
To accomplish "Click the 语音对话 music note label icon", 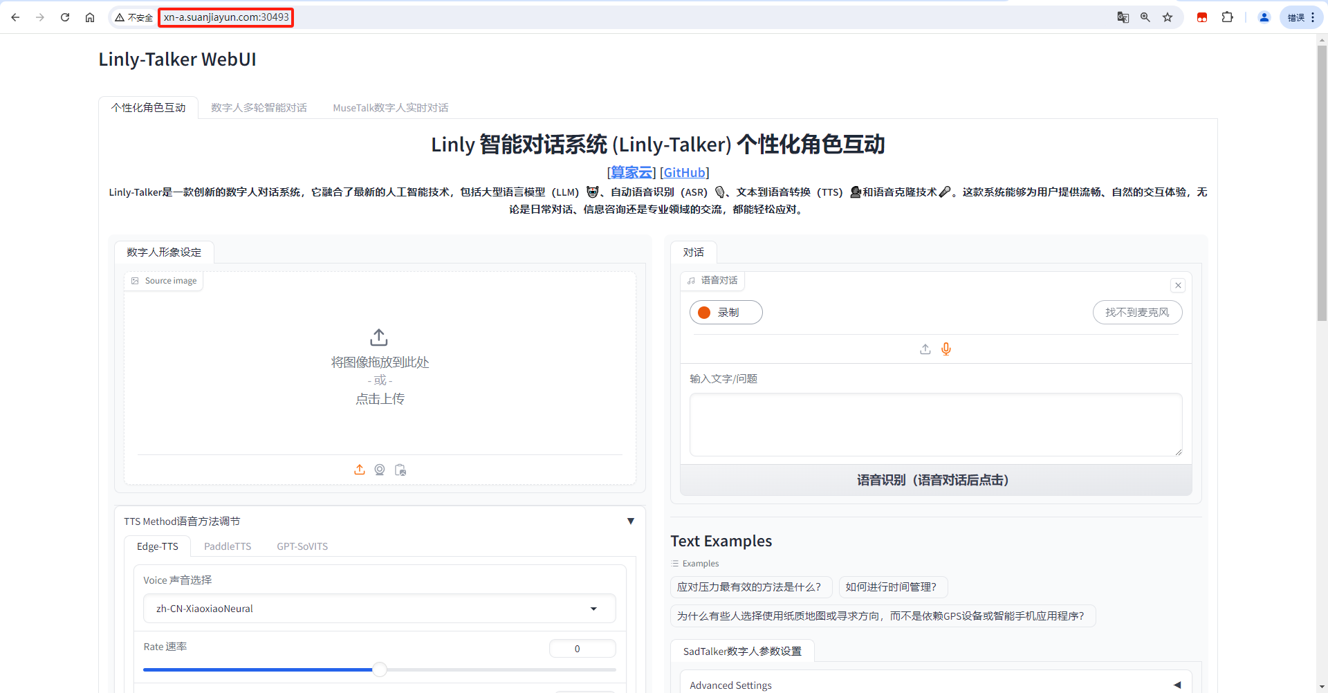I will pos(691,280).
